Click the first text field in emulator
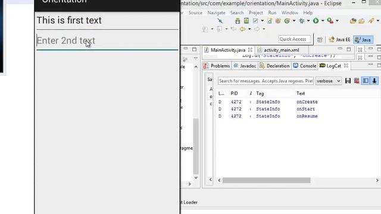This screenshot has width=381, height=214. (x=107, y=21)
